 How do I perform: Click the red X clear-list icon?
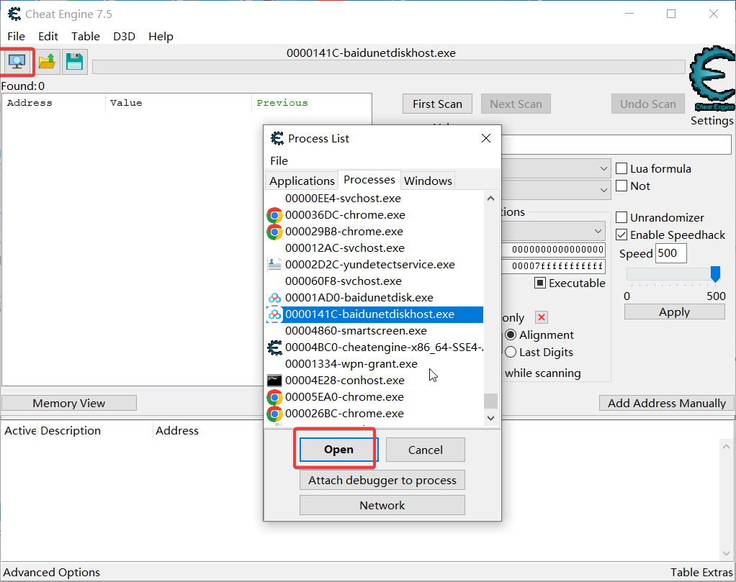[542, 317]
